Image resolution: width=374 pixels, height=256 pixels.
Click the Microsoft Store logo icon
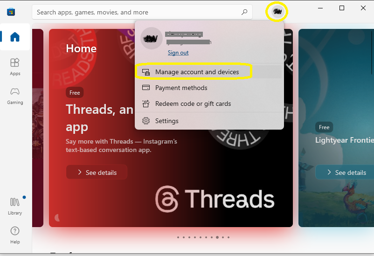coord(11,12)
